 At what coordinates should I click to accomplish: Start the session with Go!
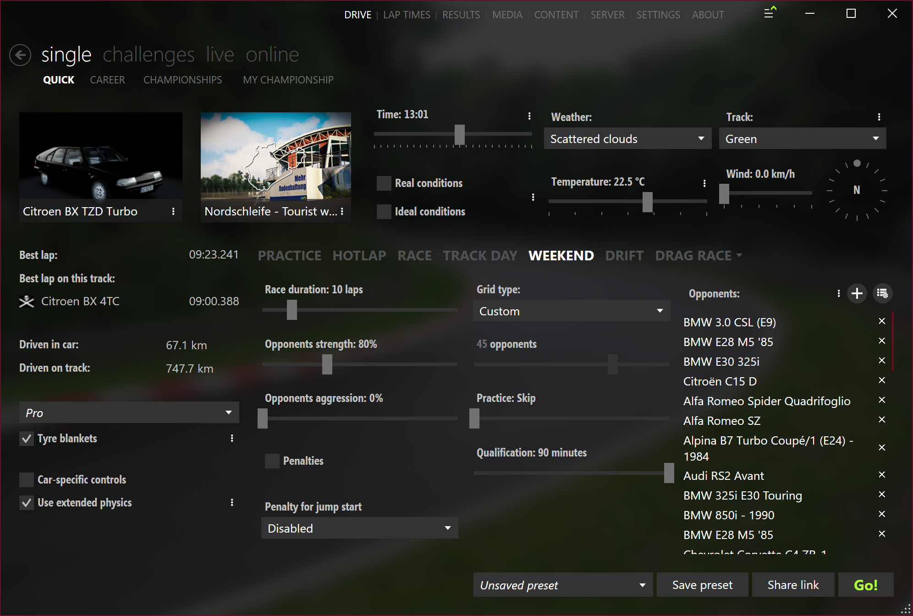tap(866, 585)
